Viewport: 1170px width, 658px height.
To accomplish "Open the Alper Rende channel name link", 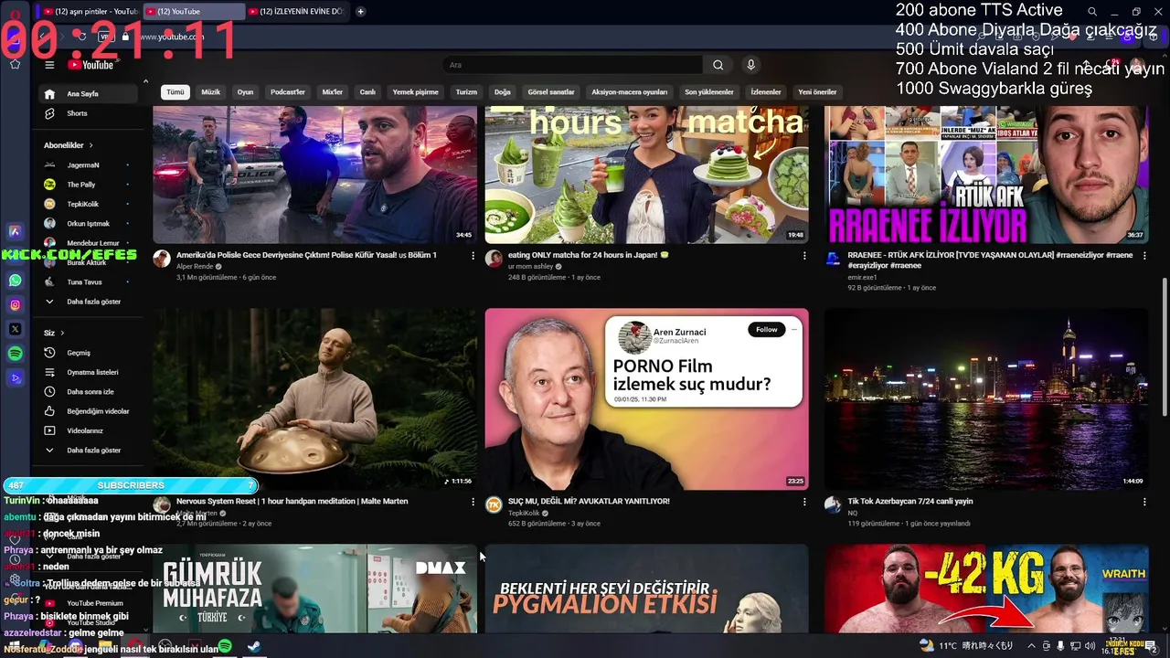I will [x=195, y=266].
